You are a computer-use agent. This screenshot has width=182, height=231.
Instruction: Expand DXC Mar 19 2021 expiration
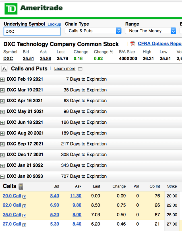2,90
